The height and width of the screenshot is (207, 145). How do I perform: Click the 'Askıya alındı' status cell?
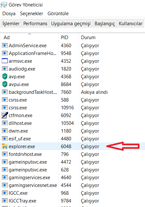pos(94,92)
